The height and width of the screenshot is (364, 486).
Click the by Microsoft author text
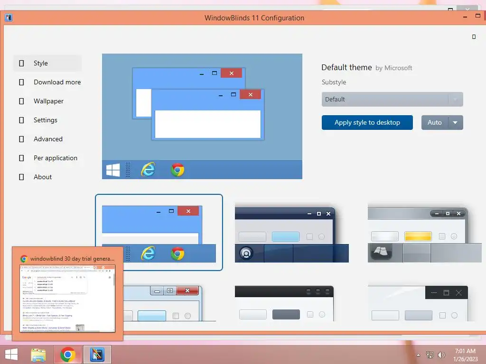(x=393, y=68)
